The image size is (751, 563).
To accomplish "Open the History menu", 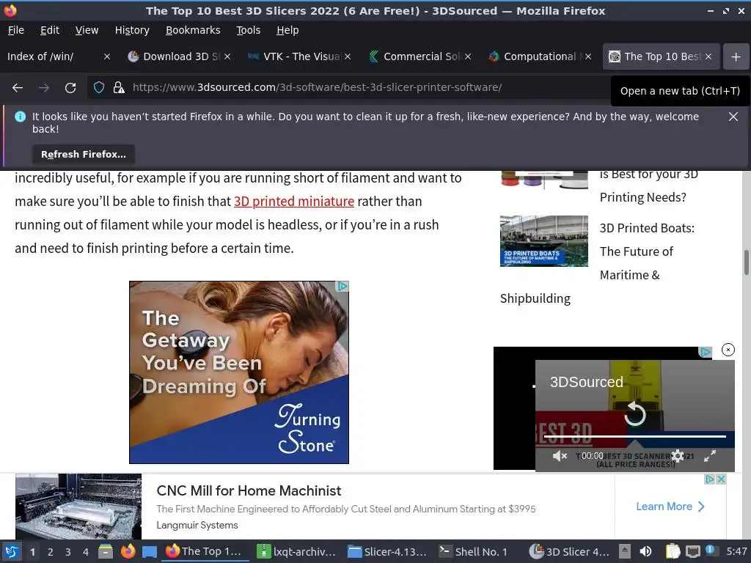I will (132, 30).
